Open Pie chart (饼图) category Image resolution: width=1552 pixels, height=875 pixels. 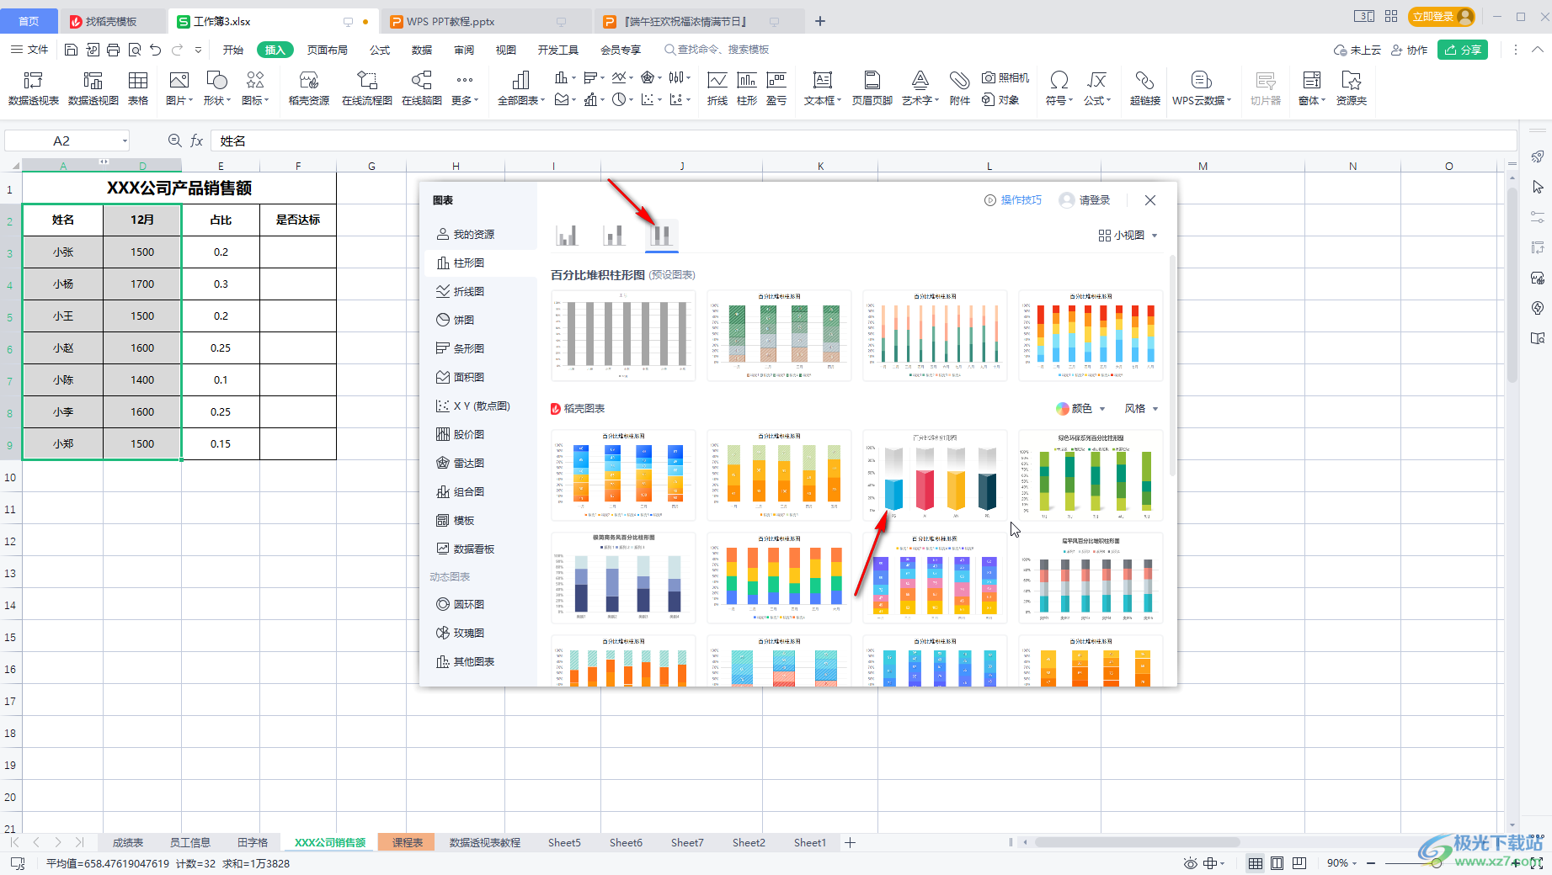456,320
